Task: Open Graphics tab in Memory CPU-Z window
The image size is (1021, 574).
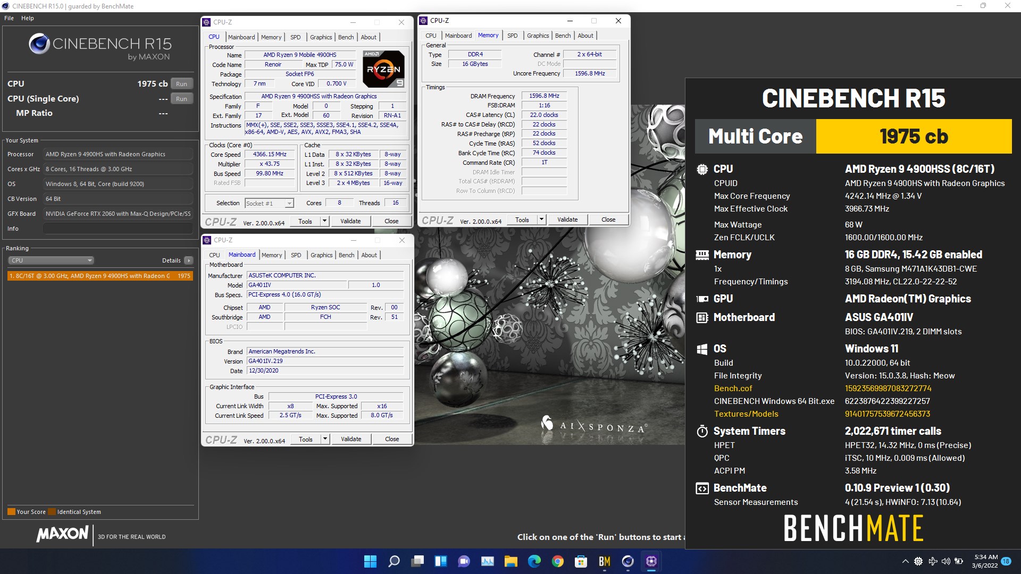Action: 538,36
